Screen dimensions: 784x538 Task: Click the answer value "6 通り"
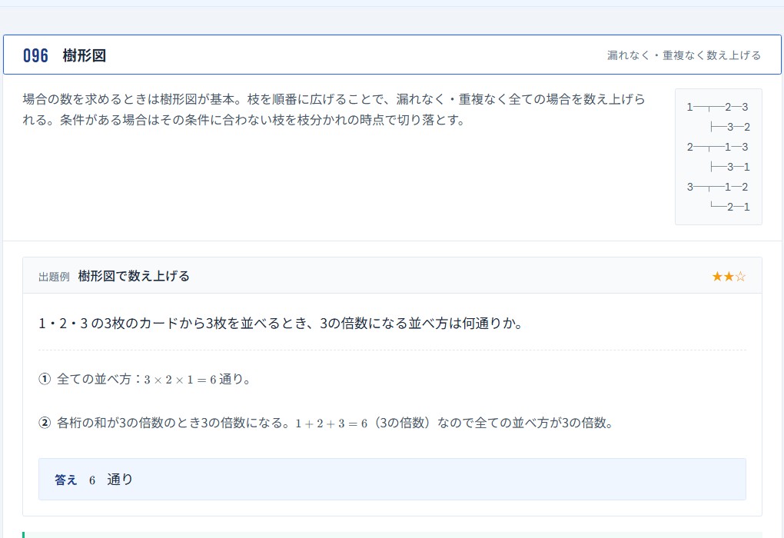[111, 480]
